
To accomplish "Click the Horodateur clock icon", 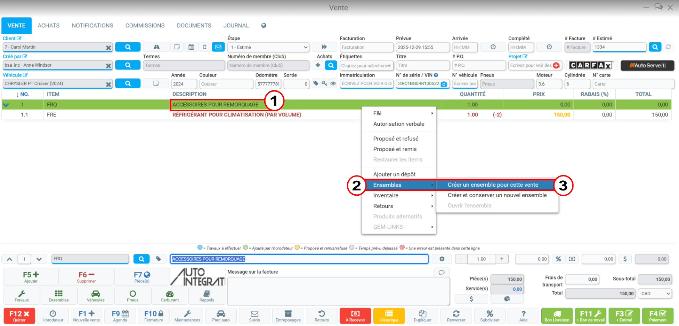I will coord(53,316).
